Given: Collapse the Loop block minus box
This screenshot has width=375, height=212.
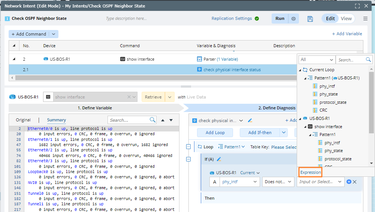Looking at the screenshot, I should (188, 147).
